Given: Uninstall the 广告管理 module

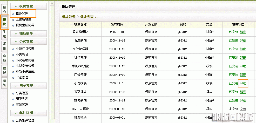Looking at the screenshot, I should pos(243,75).
